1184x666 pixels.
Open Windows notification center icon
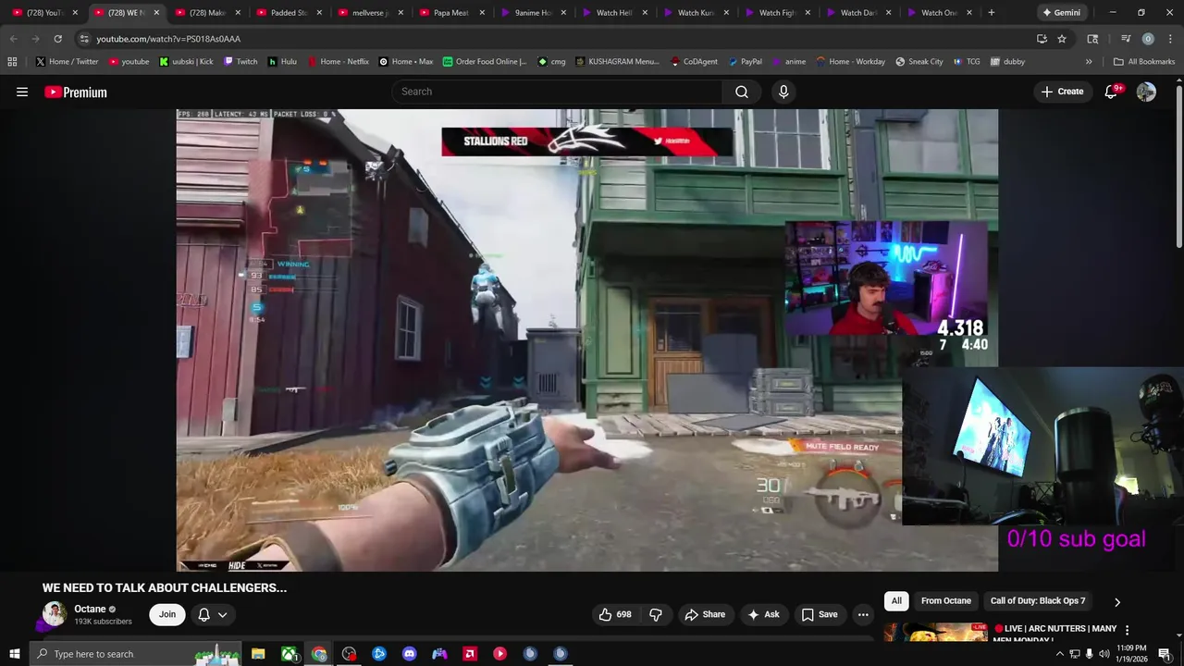pyautogui.click(x=1165, y=654)
